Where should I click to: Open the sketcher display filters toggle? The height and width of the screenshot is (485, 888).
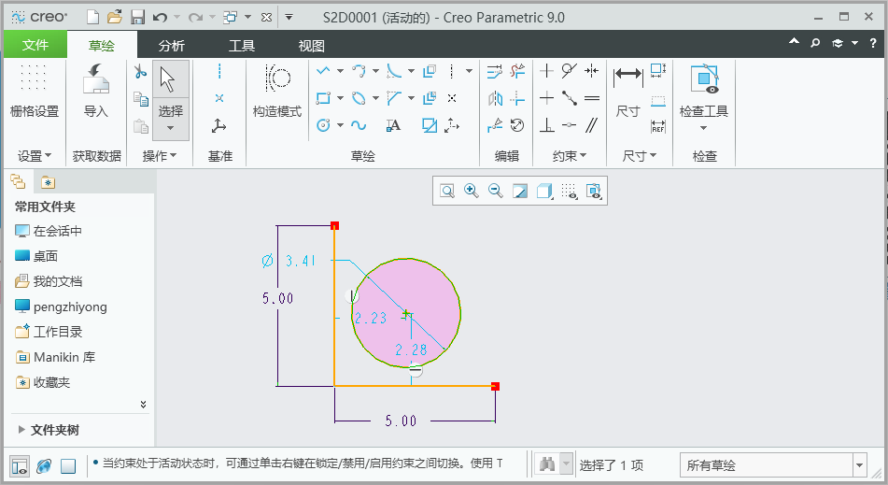[x=570, y=191]
